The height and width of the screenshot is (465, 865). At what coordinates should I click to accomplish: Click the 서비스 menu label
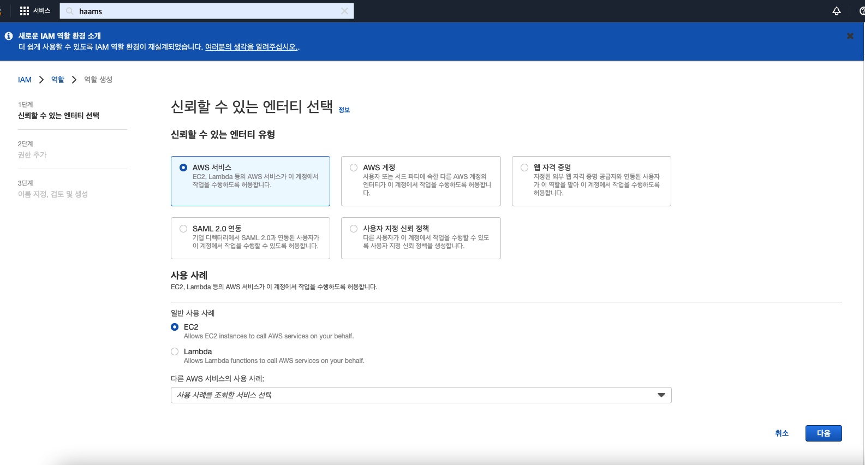pos(42,11)
